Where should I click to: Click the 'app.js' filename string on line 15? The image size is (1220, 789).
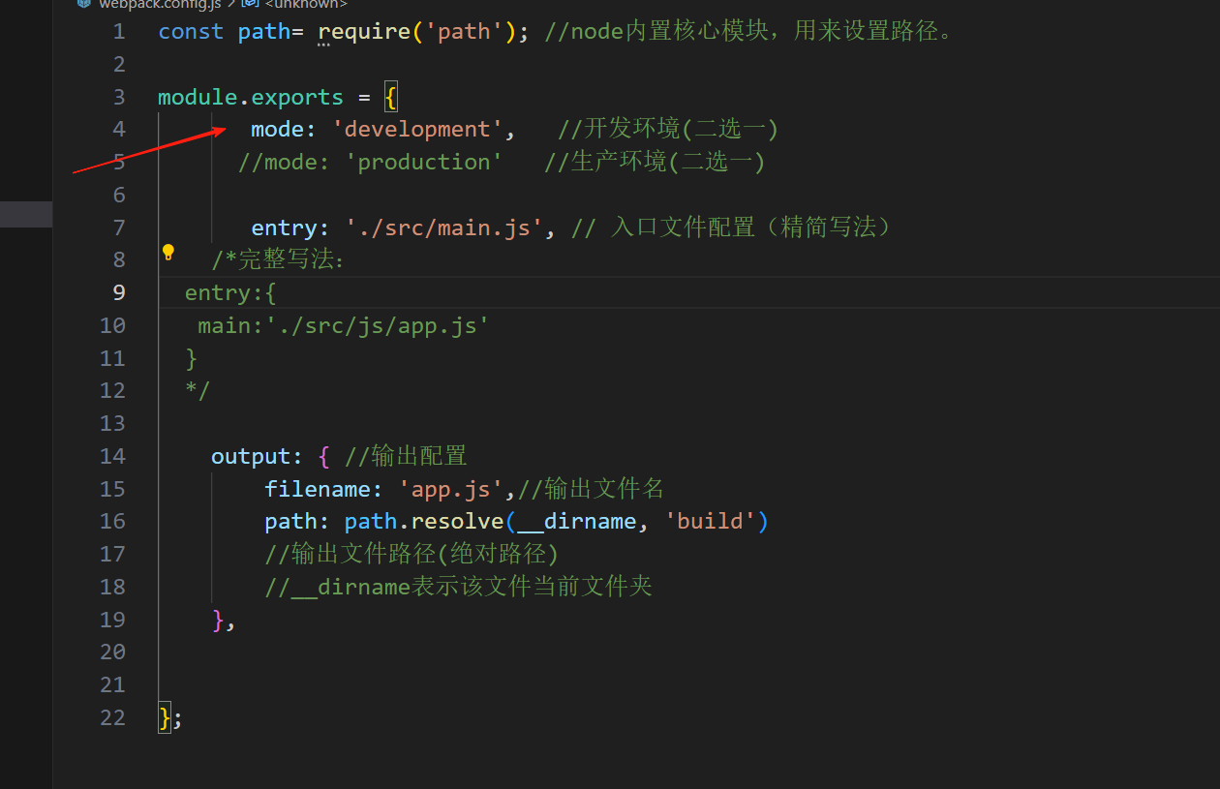coord(451,489)
